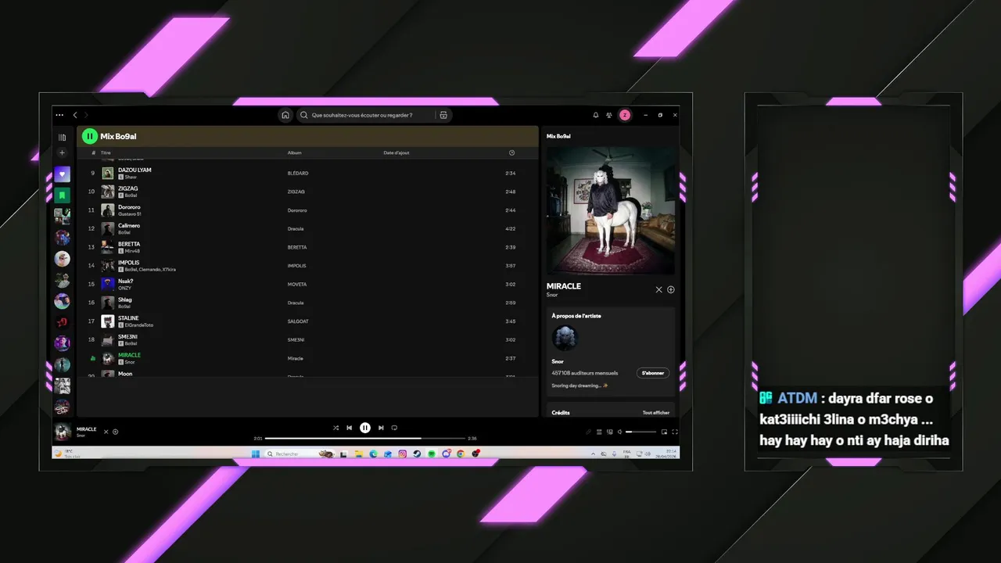
Task: Open Spotify home via the house icon
Action: [285, 115]
